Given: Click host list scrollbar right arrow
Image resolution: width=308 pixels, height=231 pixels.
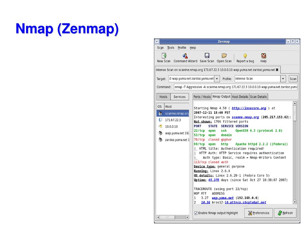Looking at the screenshot, I should pos(187,217).
